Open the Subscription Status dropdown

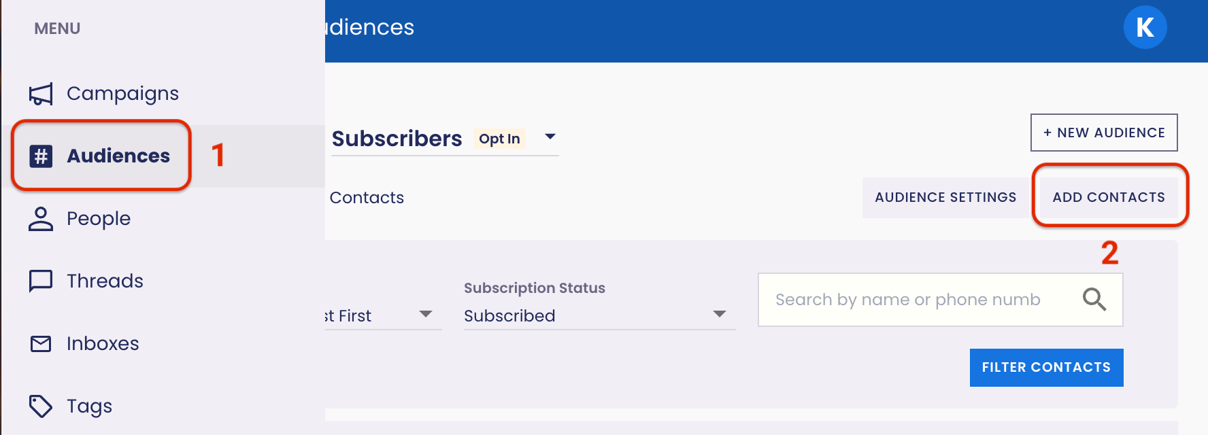pyautogui.click(x=599, y=315)
